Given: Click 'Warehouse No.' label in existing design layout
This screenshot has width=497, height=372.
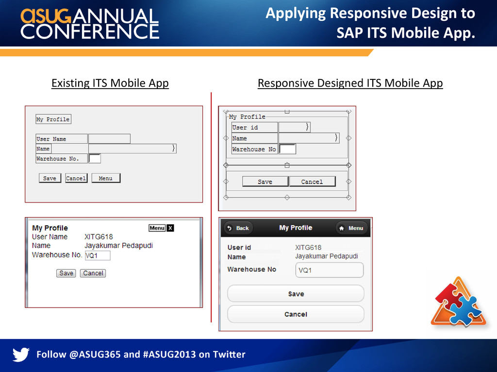Looking at the screenshot, I should pyautogui.click(x=62, y=158).
